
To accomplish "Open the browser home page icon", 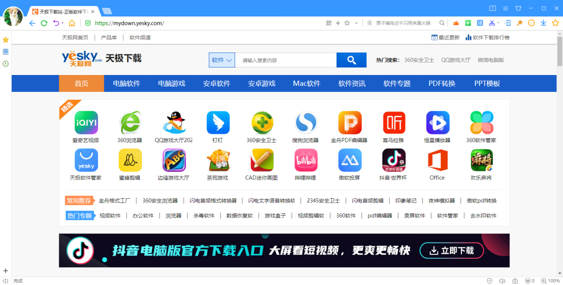I will 72,23.
